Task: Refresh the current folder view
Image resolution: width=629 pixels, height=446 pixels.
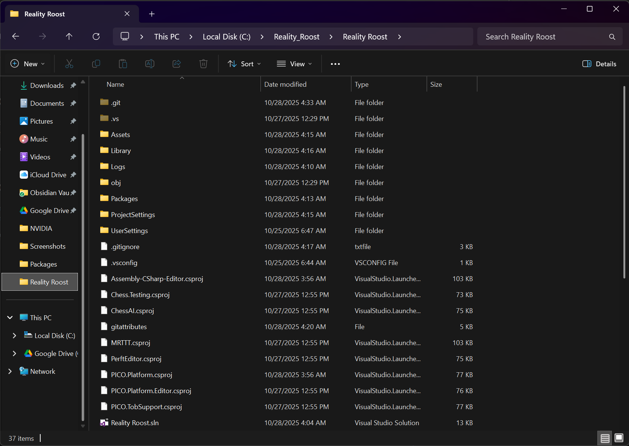Action: (x=96, y=36)
